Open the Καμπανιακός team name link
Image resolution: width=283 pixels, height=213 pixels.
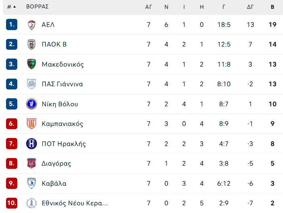pyautogui.click(x=62, y=124)
